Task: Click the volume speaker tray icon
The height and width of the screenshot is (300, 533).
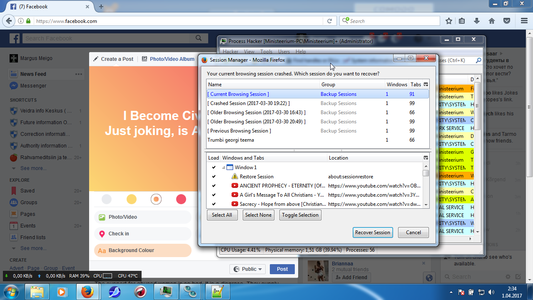Action: pos(491,292)
